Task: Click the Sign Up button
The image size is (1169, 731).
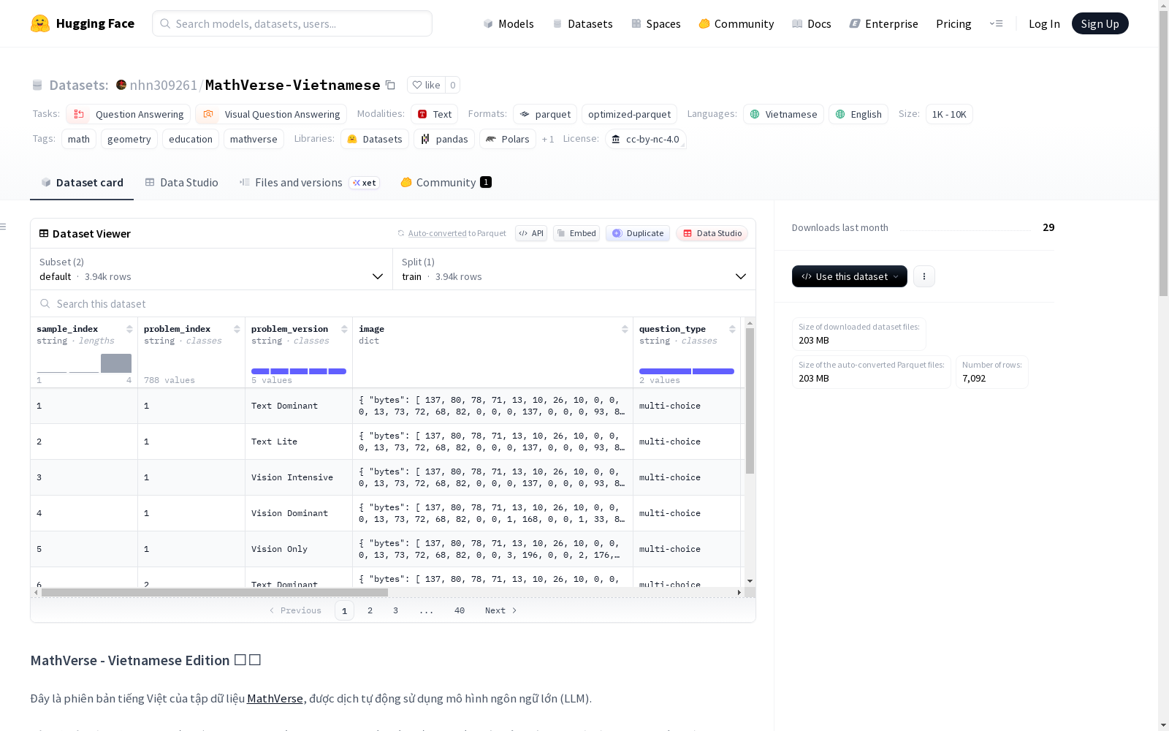Action: click(1100, 23)
